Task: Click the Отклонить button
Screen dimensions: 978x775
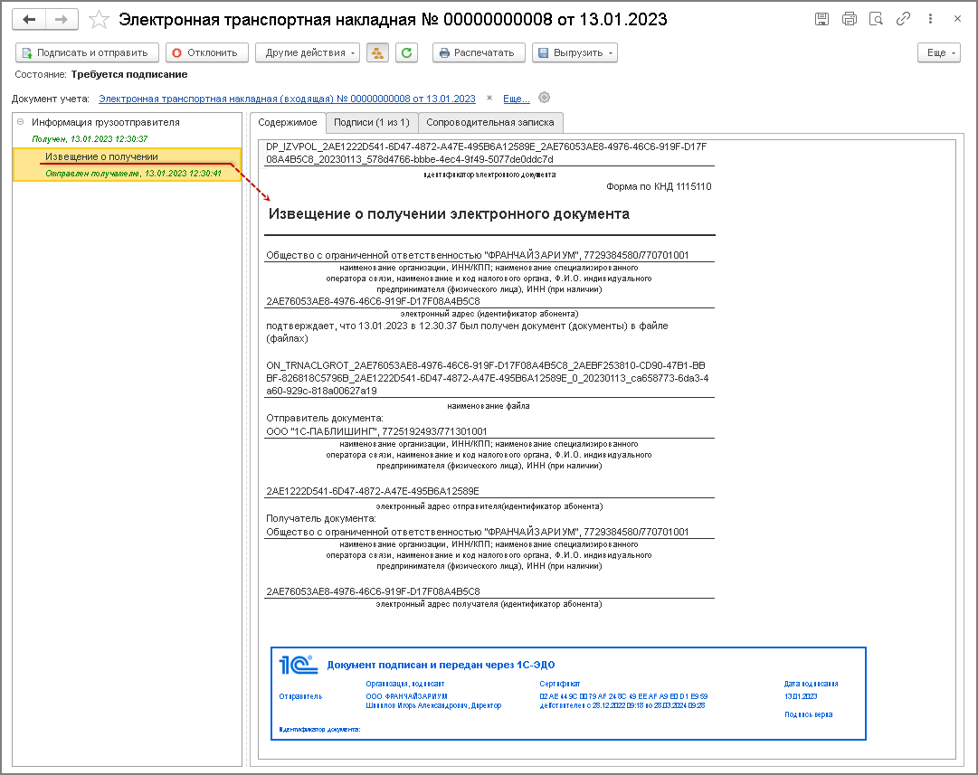Action: coord(207,53)
